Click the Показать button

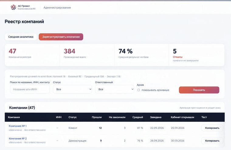pyautogui.click(x=199, y=90)
